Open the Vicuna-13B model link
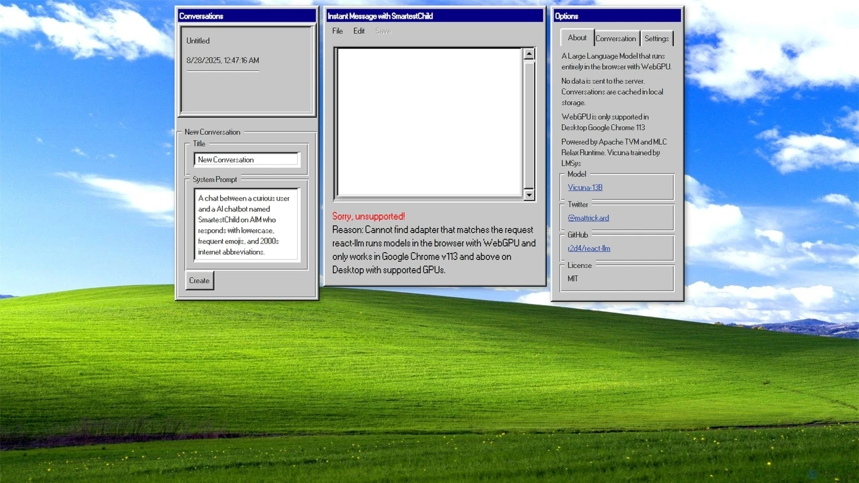This screenshot has width=859, height=483. tap(585, 187)
